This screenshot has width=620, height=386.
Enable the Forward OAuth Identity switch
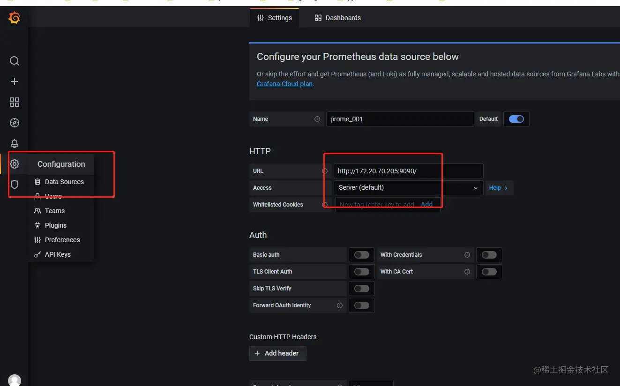362,305
